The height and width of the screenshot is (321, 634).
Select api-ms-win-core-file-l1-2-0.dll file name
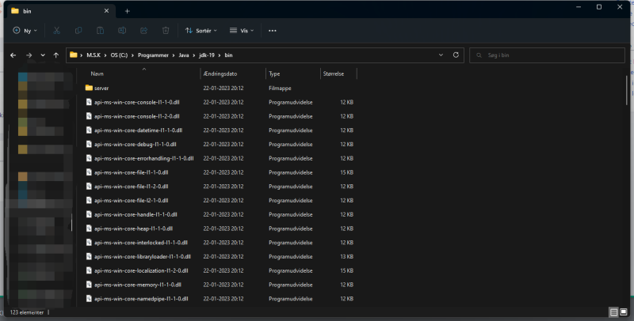131,187
